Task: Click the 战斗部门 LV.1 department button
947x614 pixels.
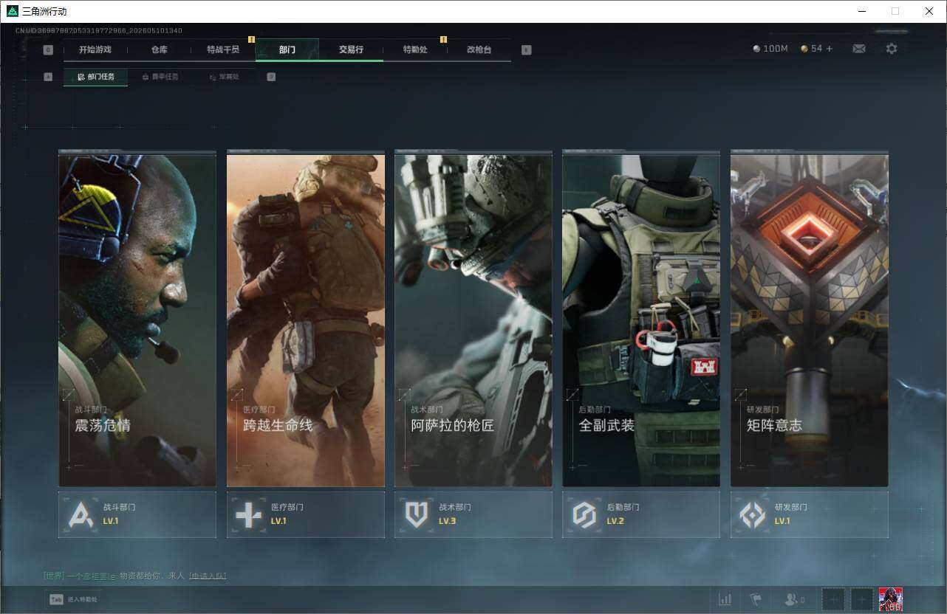Action: (137, 514)
